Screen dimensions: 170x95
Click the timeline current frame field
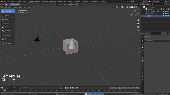pos(113,88)
